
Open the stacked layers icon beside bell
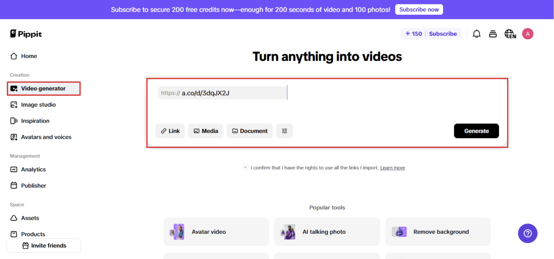[x=493, y=34]
